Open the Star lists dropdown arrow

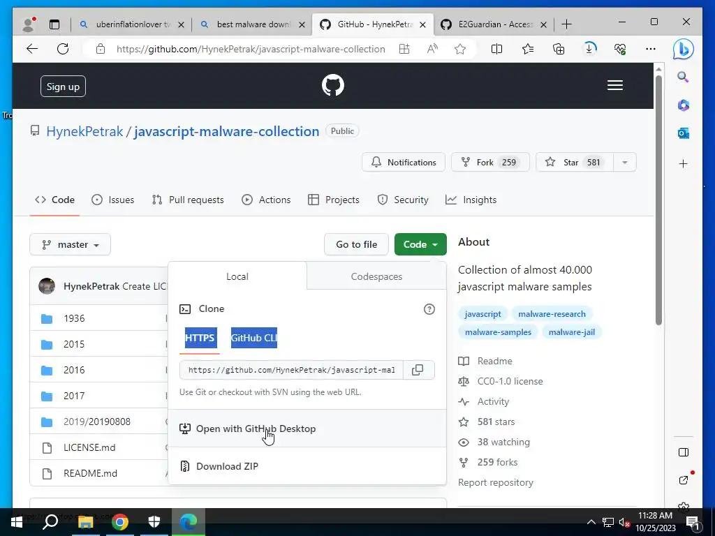coord(625,162)
